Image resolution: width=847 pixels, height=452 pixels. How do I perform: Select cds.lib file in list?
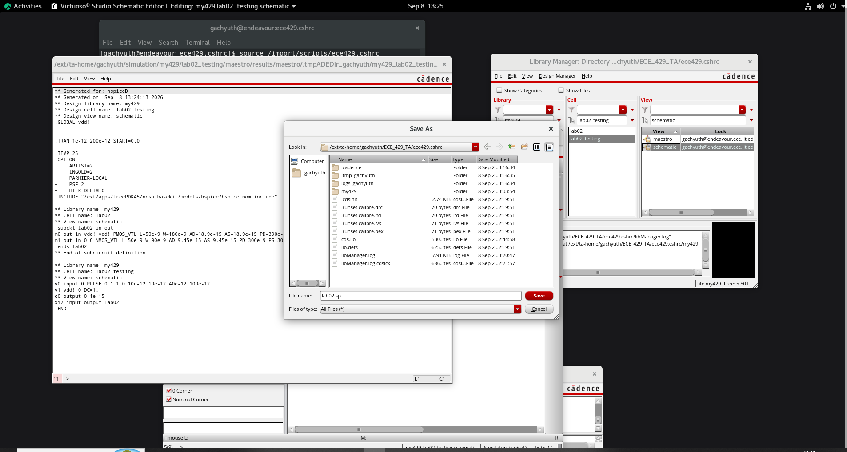pos(348,239)
